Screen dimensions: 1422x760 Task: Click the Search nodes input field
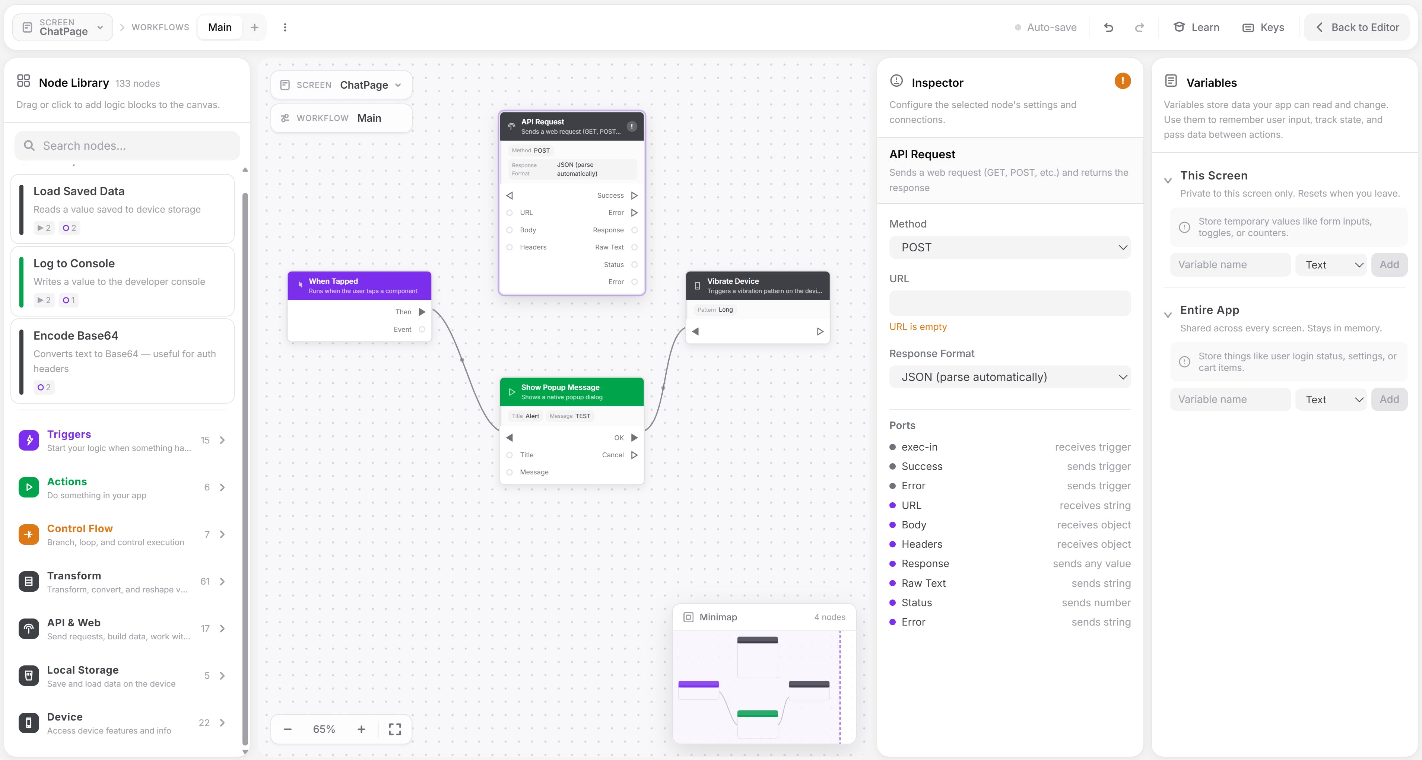click(x=127, y=146)
